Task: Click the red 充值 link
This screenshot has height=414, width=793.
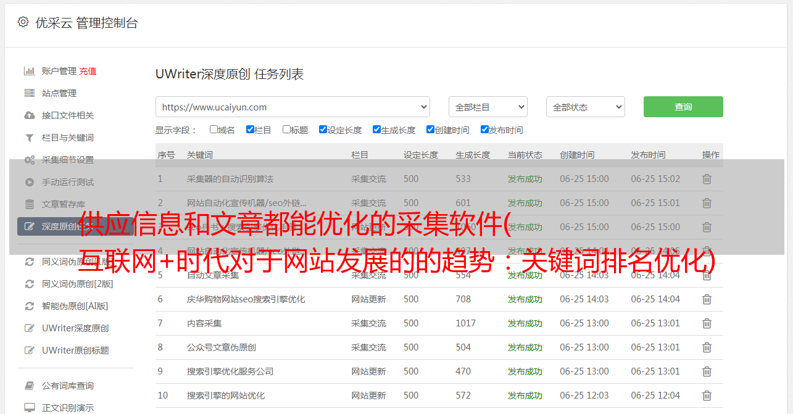Action: [x=88, y=71]
